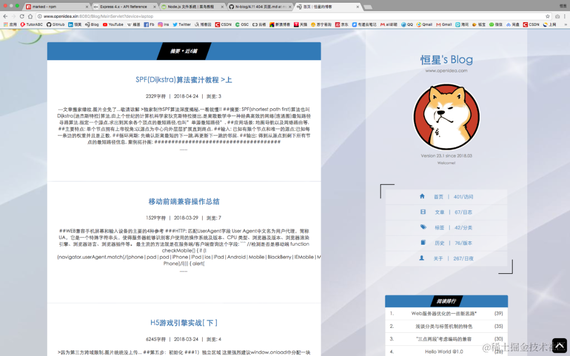Image resolution: width=570 pixels, height=356 pixels.
Task: Click the Shiba dog avatar image
Action: pos(446,117)
